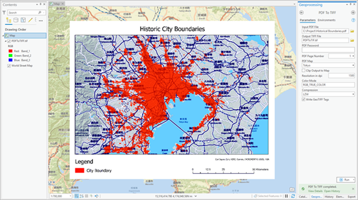This screenshot has width=358, height=200.
Task: Switch to Elements pane tab
Action: coord(340,197)
